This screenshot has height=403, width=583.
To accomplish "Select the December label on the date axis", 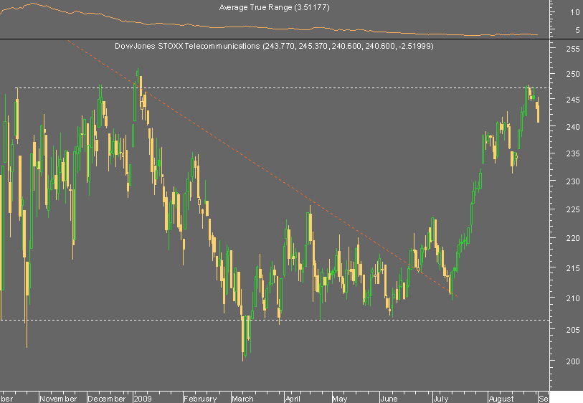I will click(107, 399).
